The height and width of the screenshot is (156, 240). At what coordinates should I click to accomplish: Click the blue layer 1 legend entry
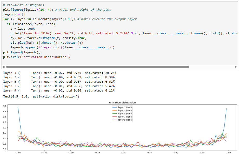[125, 107]
